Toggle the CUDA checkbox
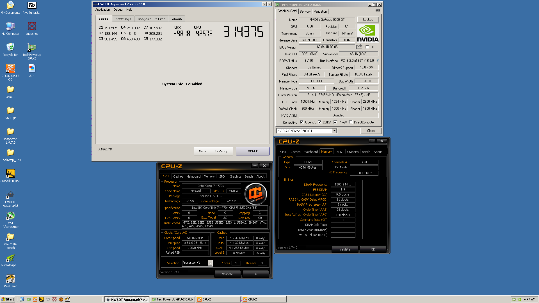 319,122
